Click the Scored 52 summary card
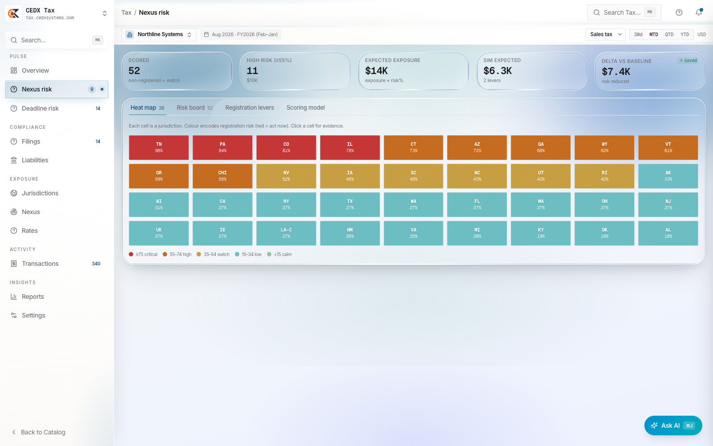713x446 pixels. 177,71
